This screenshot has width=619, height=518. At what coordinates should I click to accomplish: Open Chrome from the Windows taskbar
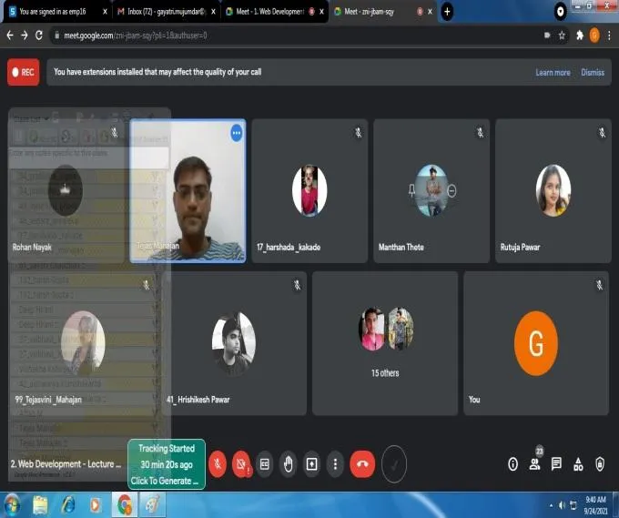click(125, 505)
